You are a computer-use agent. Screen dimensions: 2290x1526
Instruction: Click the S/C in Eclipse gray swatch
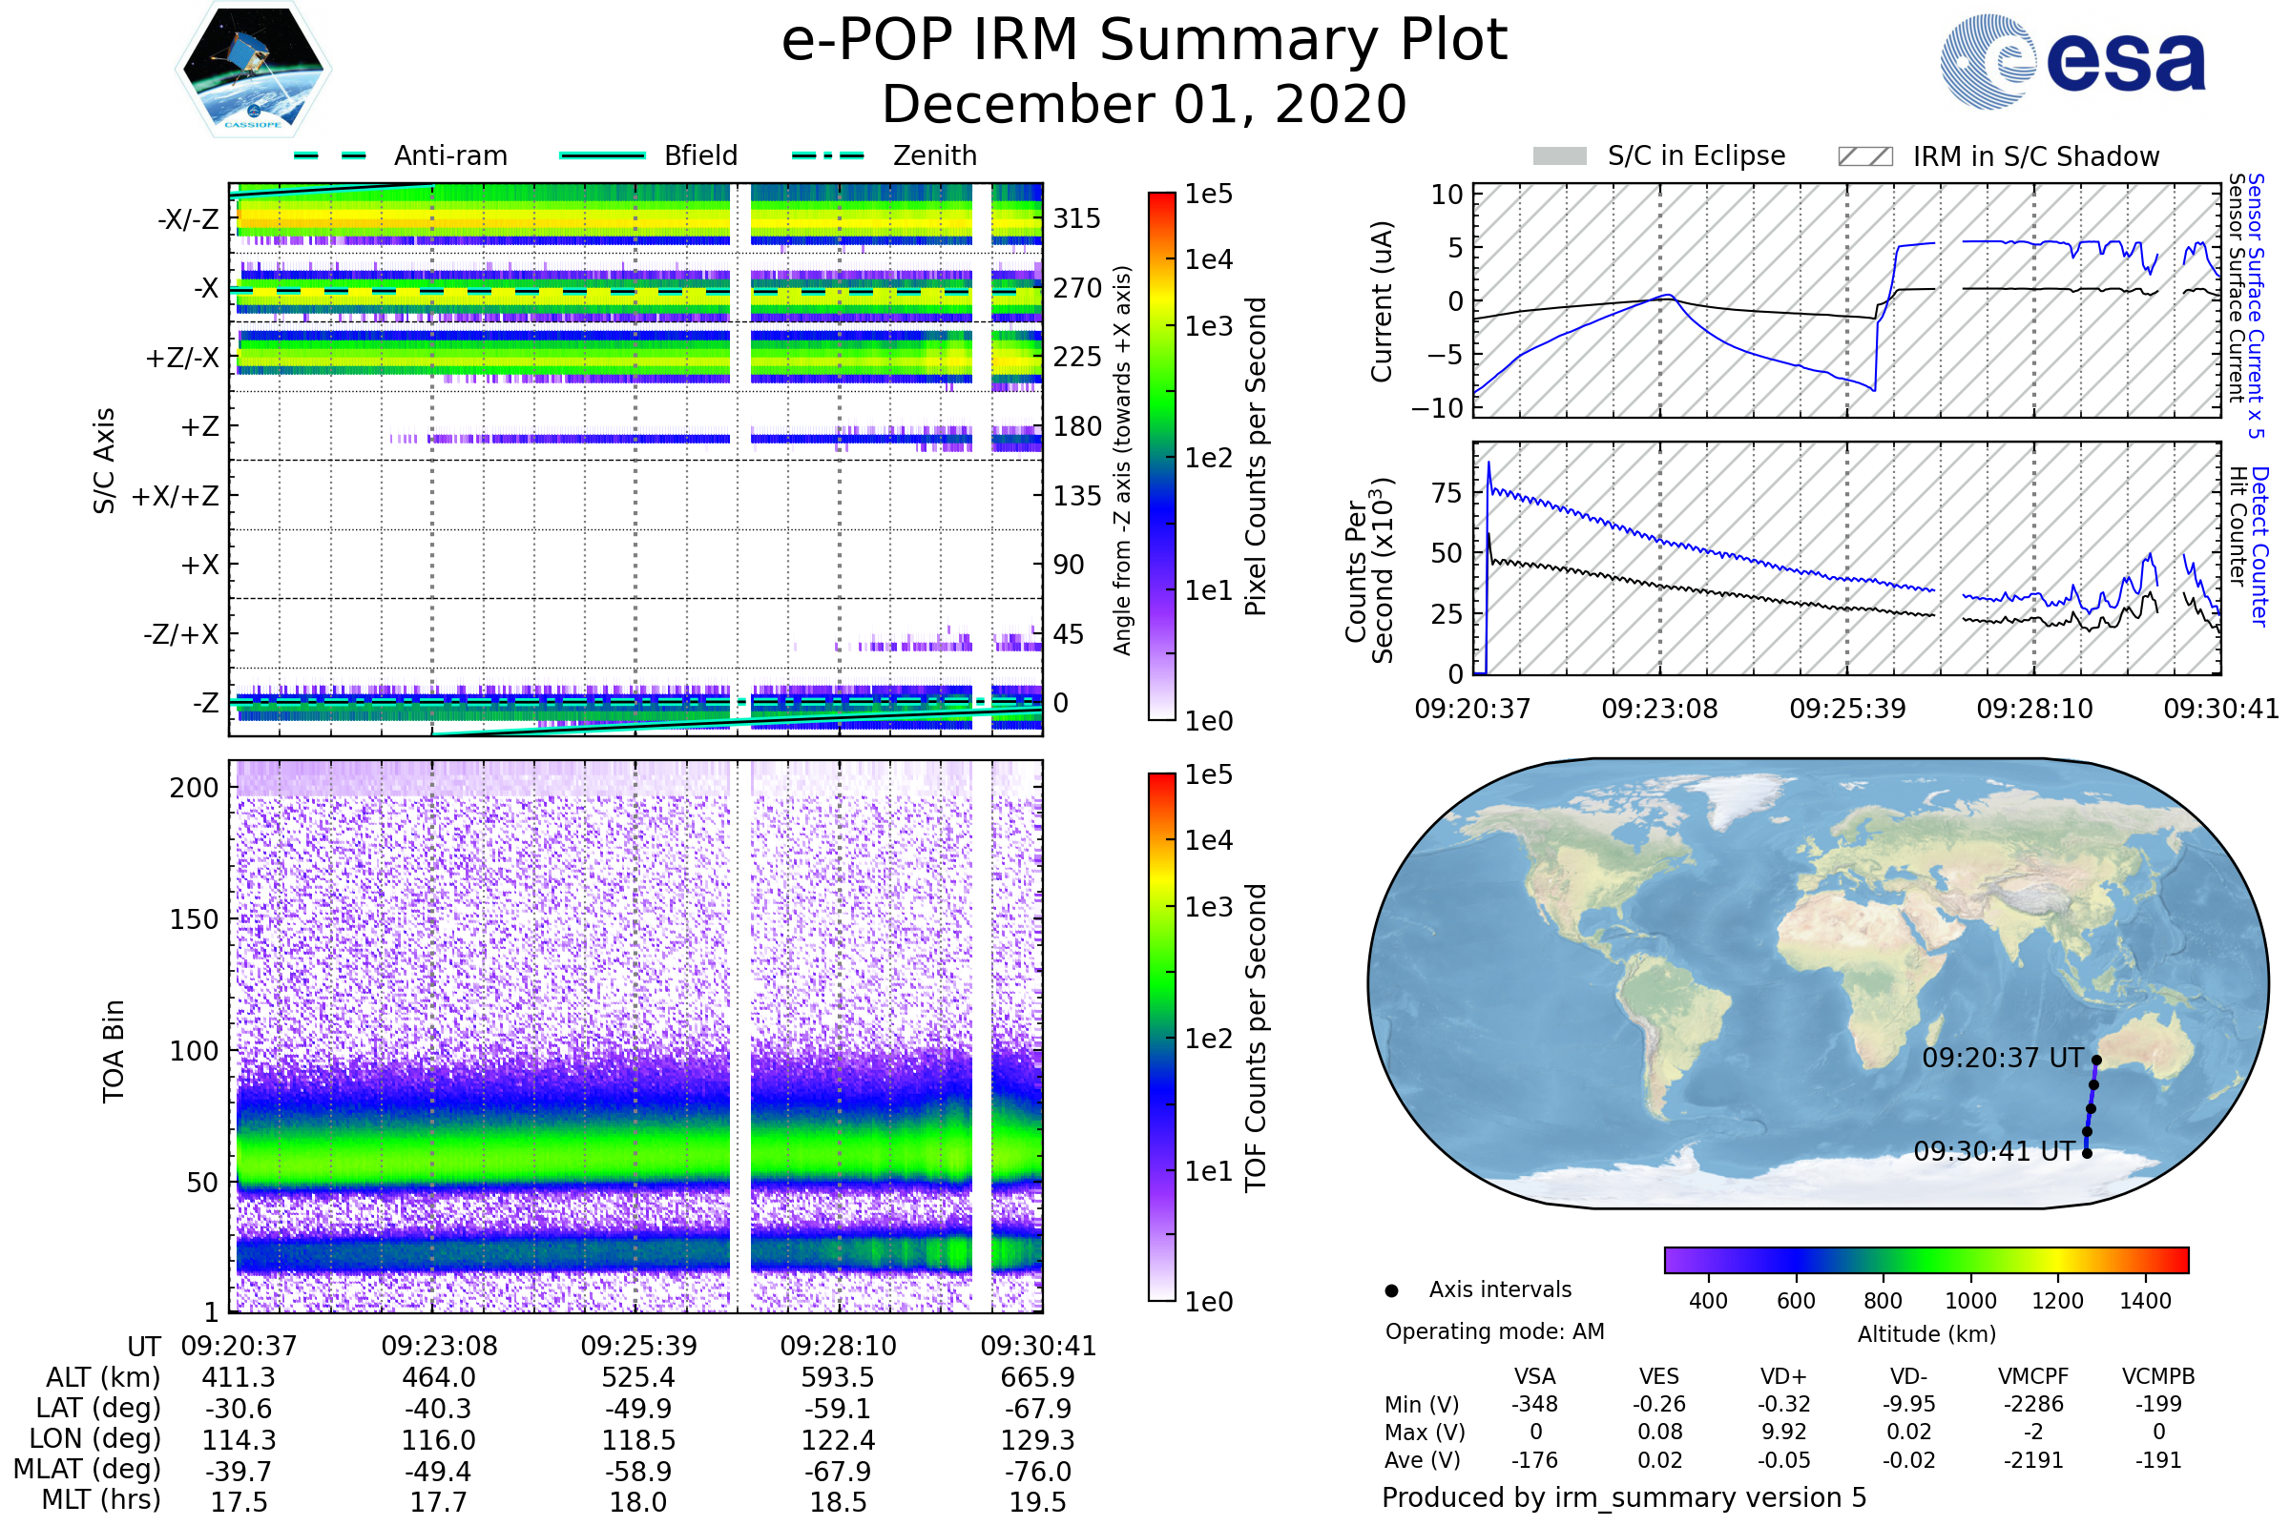point(1559,156)
